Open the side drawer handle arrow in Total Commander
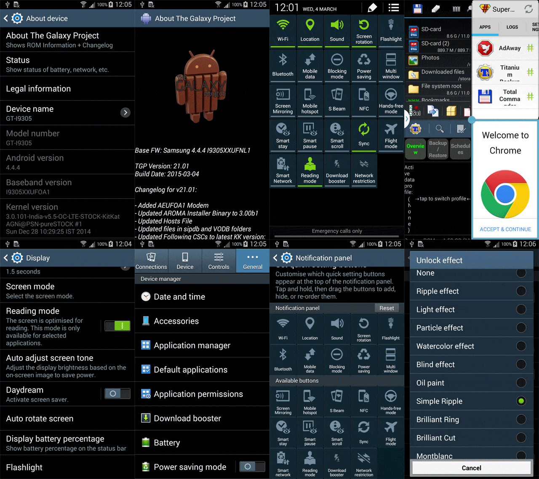Image resolution: width=539 pixels, height=479 pixels. [407, 119]
